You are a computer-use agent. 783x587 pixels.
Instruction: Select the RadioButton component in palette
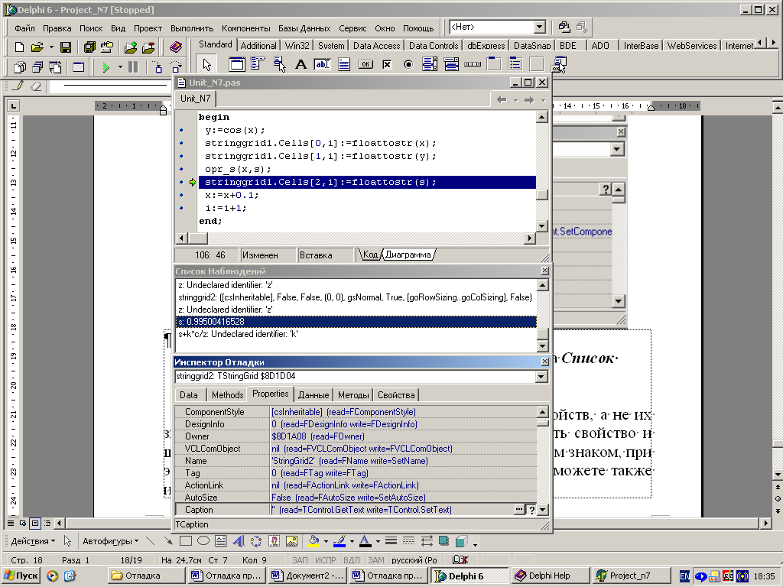point(408,64)
